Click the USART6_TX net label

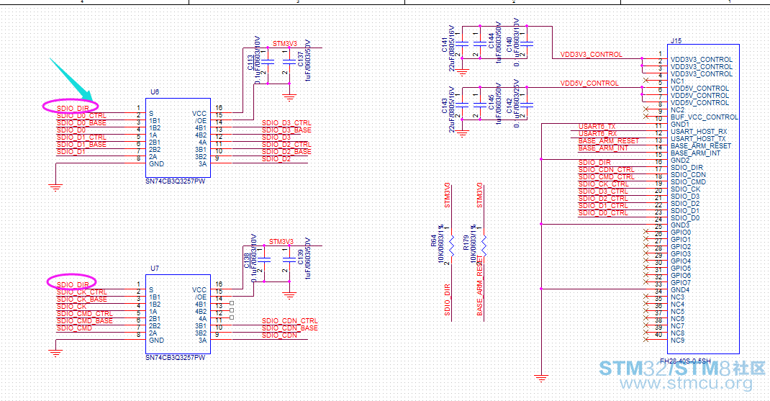pyautogui.click(x=597, y=127)
